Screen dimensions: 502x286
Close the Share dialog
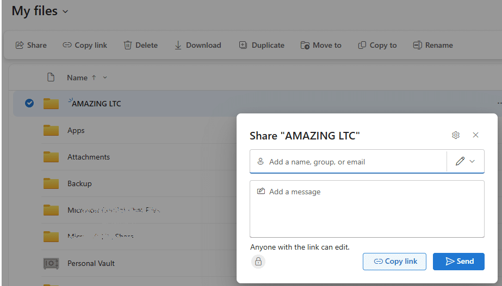click(x=475, y=135)
